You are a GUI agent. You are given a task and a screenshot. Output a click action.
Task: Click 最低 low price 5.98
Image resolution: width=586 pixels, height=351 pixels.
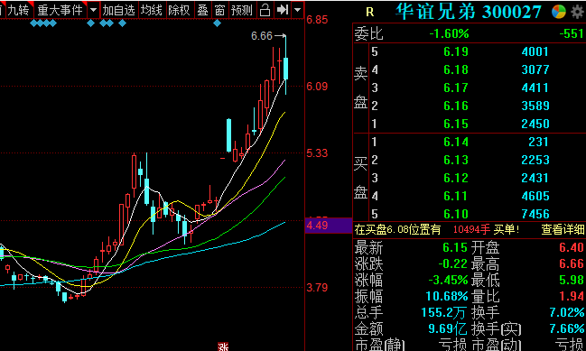(x=572, y=280)
